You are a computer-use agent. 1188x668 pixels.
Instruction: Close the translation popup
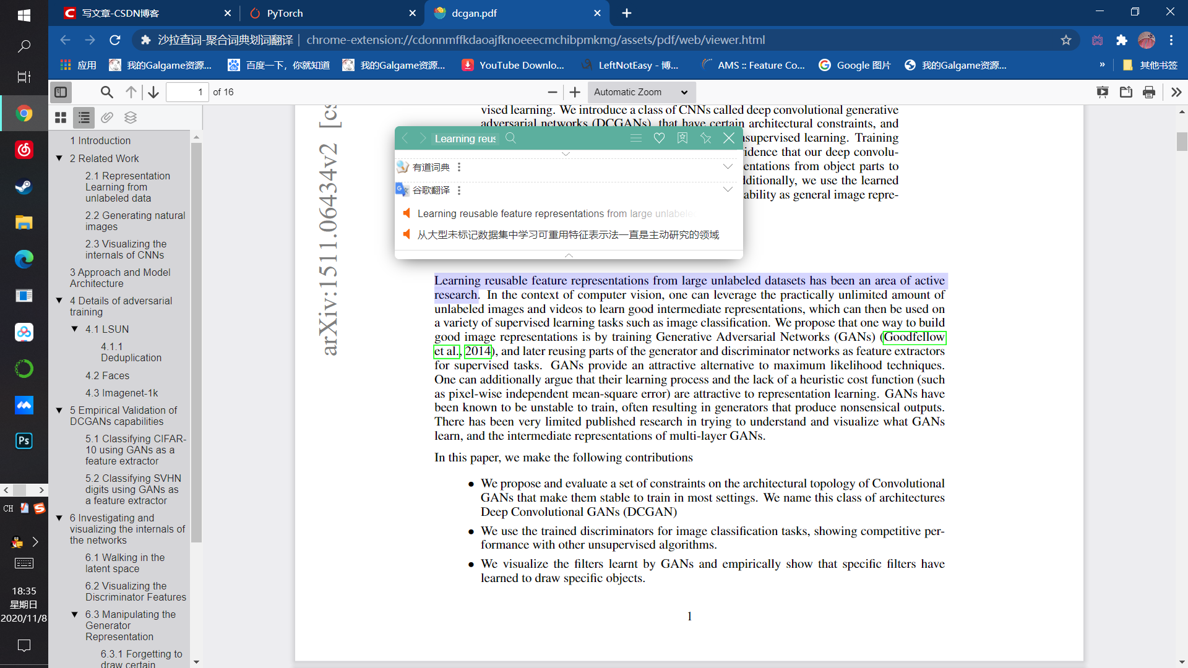click(x=729, y=138)
